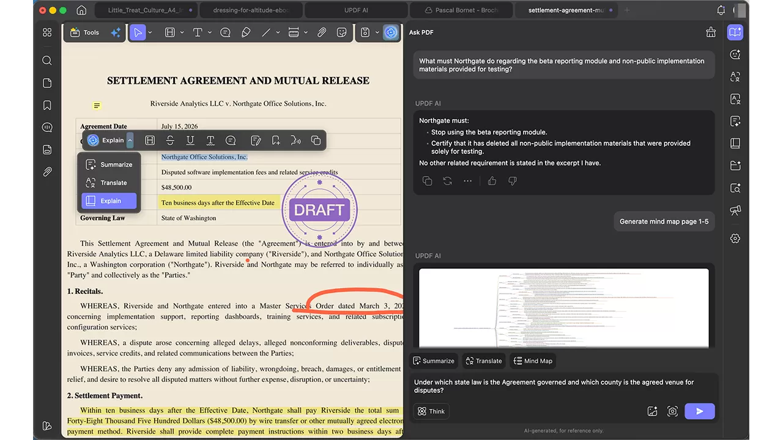Screen dimensions: 783x440
Task: Select the attachment paperclip tool in toolbar
Action: click(321, 32)
